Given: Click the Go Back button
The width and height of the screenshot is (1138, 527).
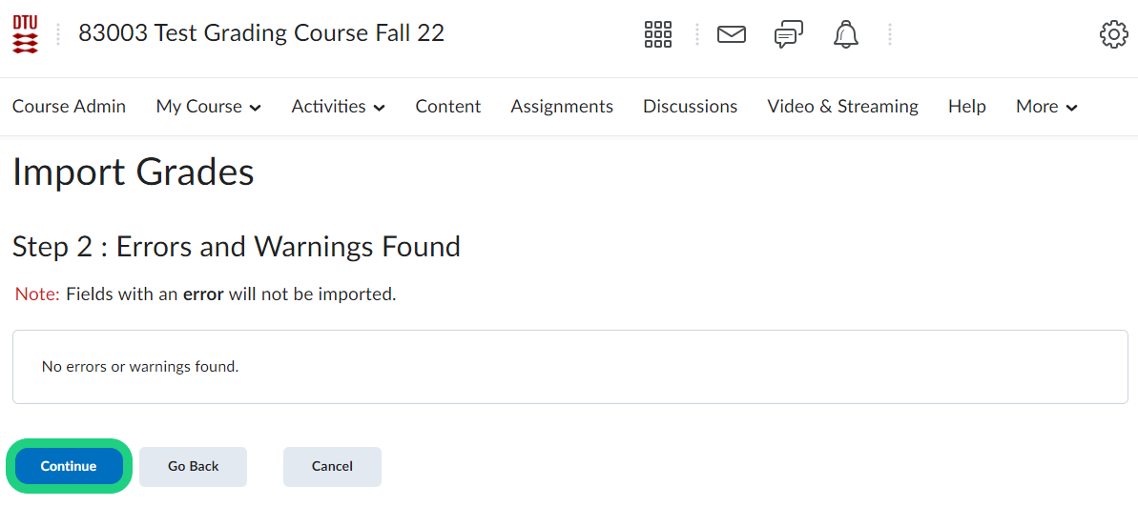Looking at the screenshot, I should click(193, 467).
